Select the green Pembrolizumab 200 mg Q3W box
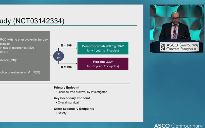The image size is (205, 128). [103, 48]
